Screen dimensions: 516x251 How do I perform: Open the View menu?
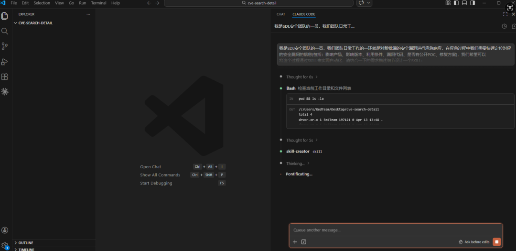coord(60,3)
